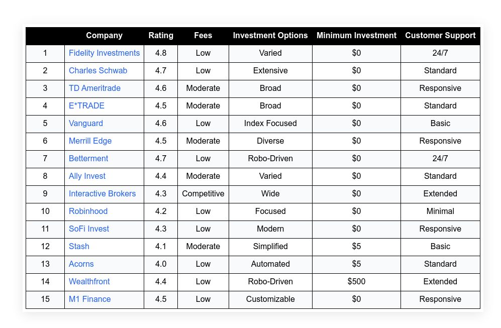The image size is (501, 328).
Task: Go to the Merrill Edge link
Action: point(90,141)
